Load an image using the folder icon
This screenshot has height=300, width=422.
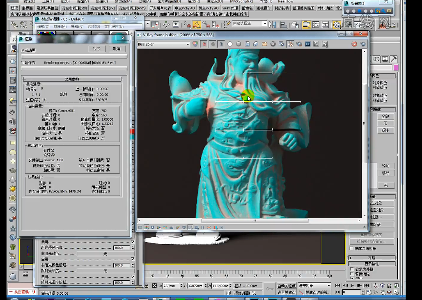point(264,44)
